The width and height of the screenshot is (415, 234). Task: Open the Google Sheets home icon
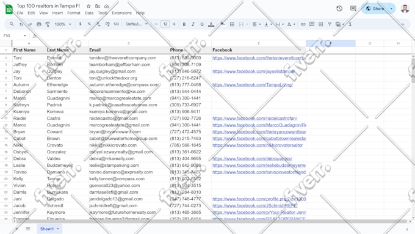[x=9, y=9]
